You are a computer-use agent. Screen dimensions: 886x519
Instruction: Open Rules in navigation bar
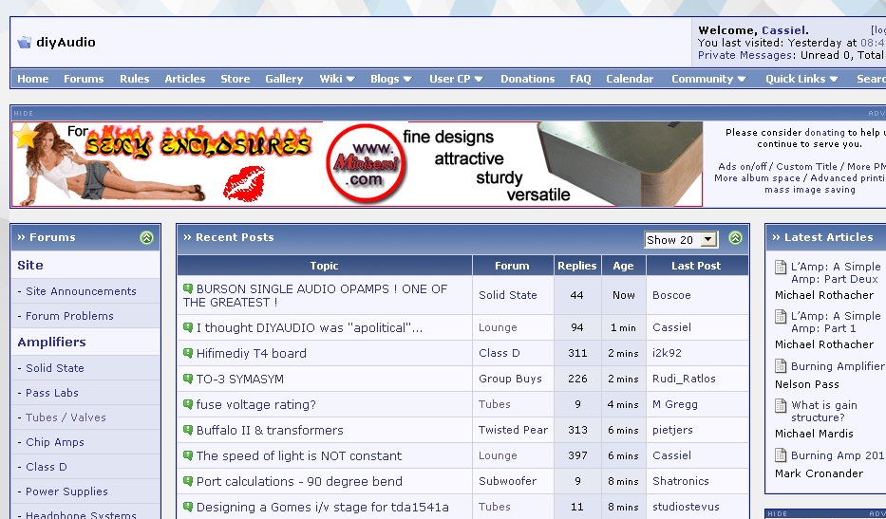[135, 79]
